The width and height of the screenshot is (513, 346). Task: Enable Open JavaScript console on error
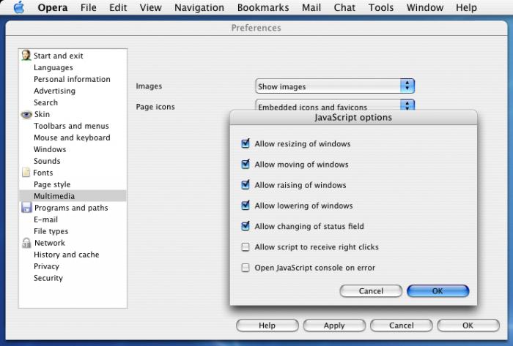pos(246,268)
